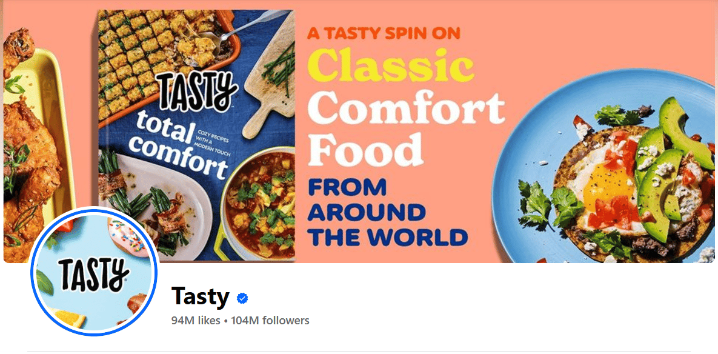The height and width of the screenshot is (354, 718).
Task: Click the blue verified badge beside Tasty
Action: click(242, 299)
